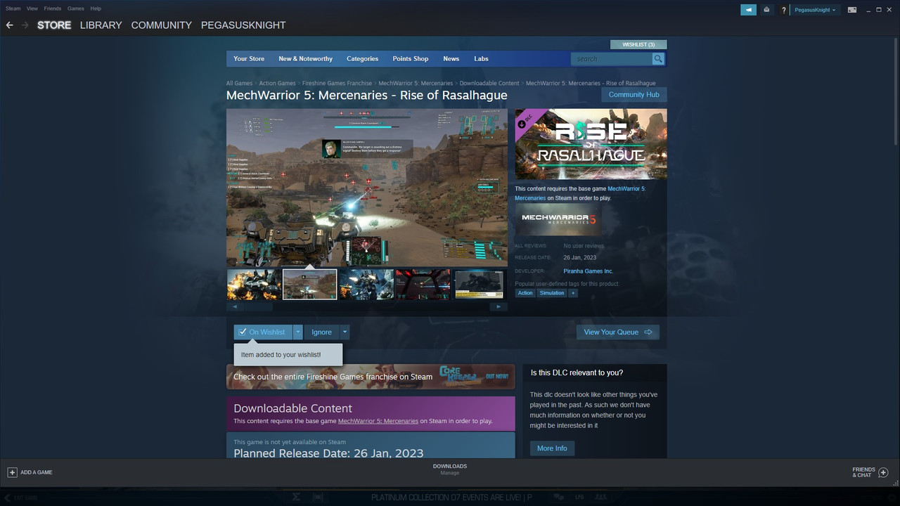The image size is (900, 506).
Task: Open the Labs nav item
Action: (x=481, y=59)
